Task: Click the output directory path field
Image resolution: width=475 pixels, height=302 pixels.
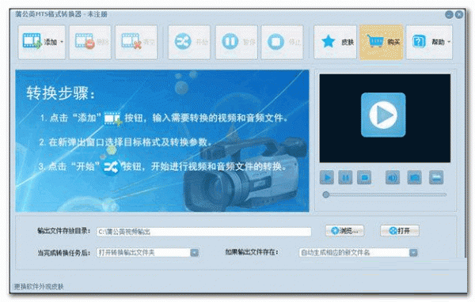Action: [204, 232]
